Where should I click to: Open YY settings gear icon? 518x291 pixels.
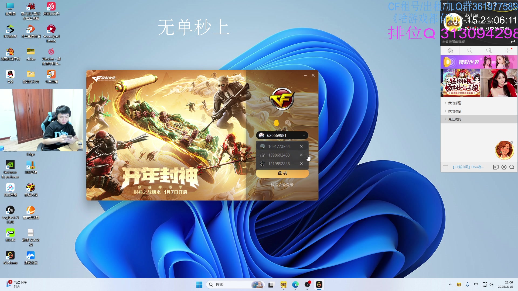[504, 167]
